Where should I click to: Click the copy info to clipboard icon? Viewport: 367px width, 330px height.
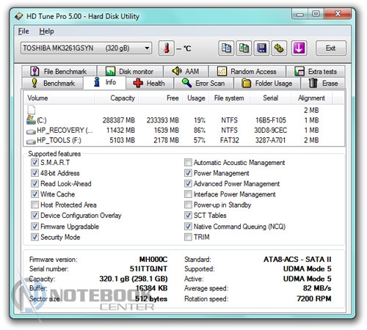coord(226,48)
